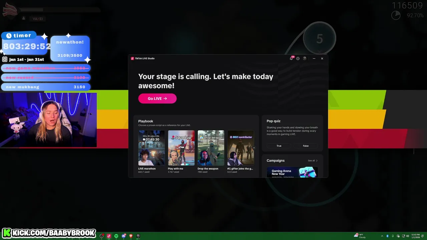Open TikTok LIVE Studio taskbar icon
The height and width of the screenshot is (240, 427).
click(x=109, y=236)
